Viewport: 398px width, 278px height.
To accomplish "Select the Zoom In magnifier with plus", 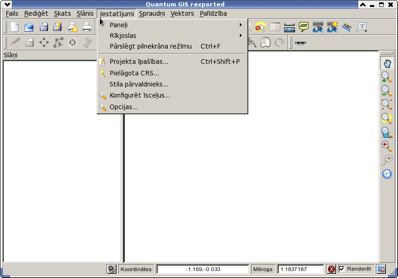I will tap(386, 77).
